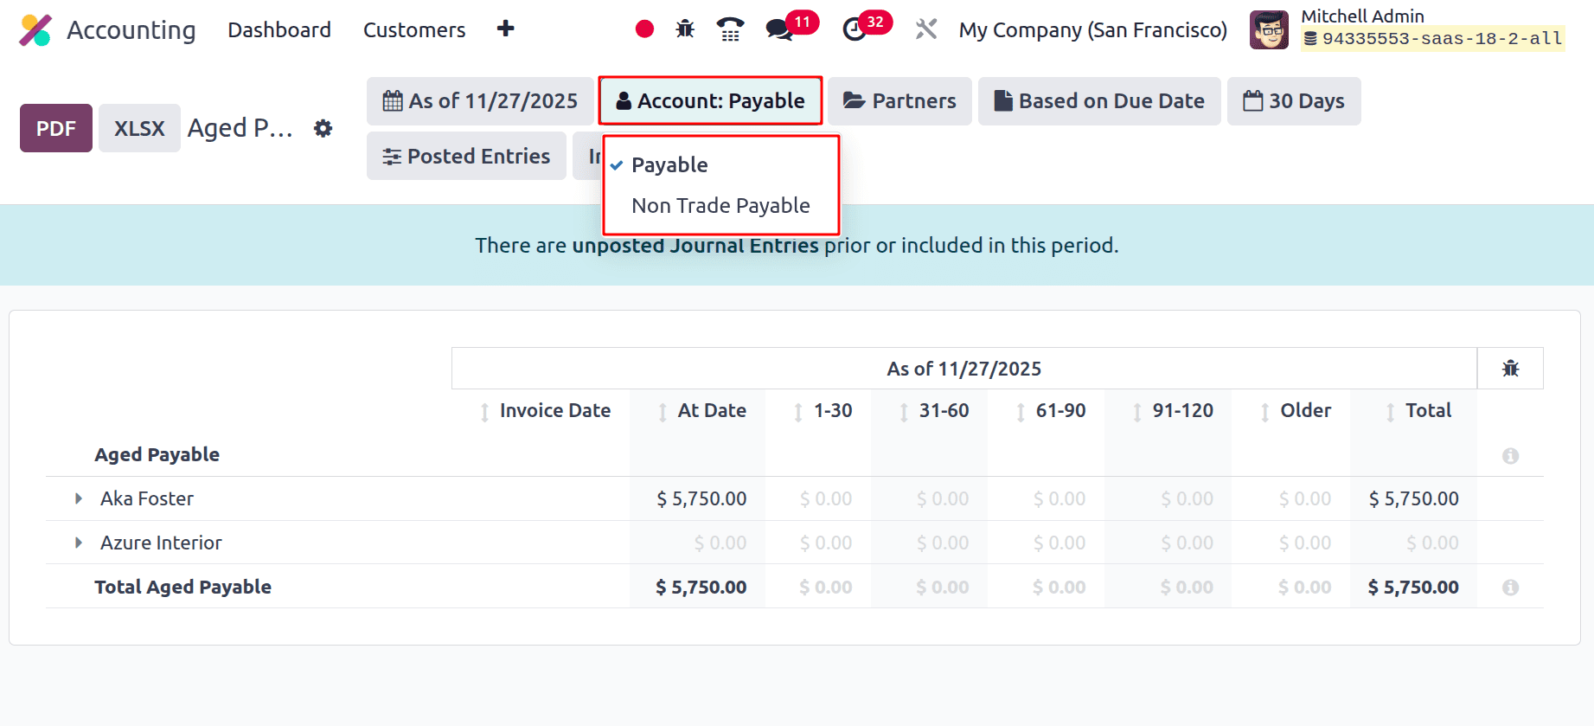Open the Posted Entries options dropdown
This screenshot has height=726, width=1594.
tap(466, 156)
